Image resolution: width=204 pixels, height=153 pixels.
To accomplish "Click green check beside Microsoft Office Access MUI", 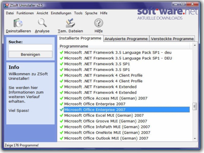I will point(61,98).
